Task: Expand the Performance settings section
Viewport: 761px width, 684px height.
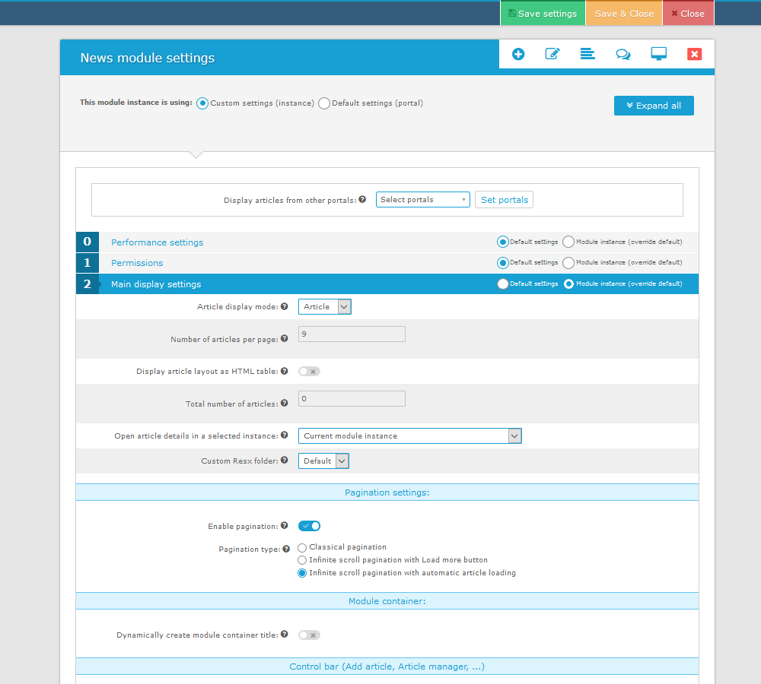Action: 158,242
